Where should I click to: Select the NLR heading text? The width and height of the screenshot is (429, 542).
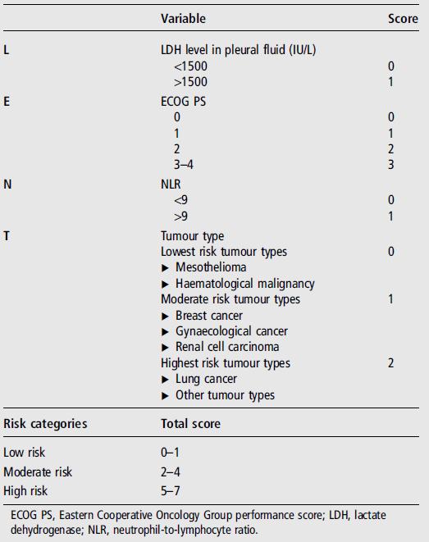(x=171, y=184)
